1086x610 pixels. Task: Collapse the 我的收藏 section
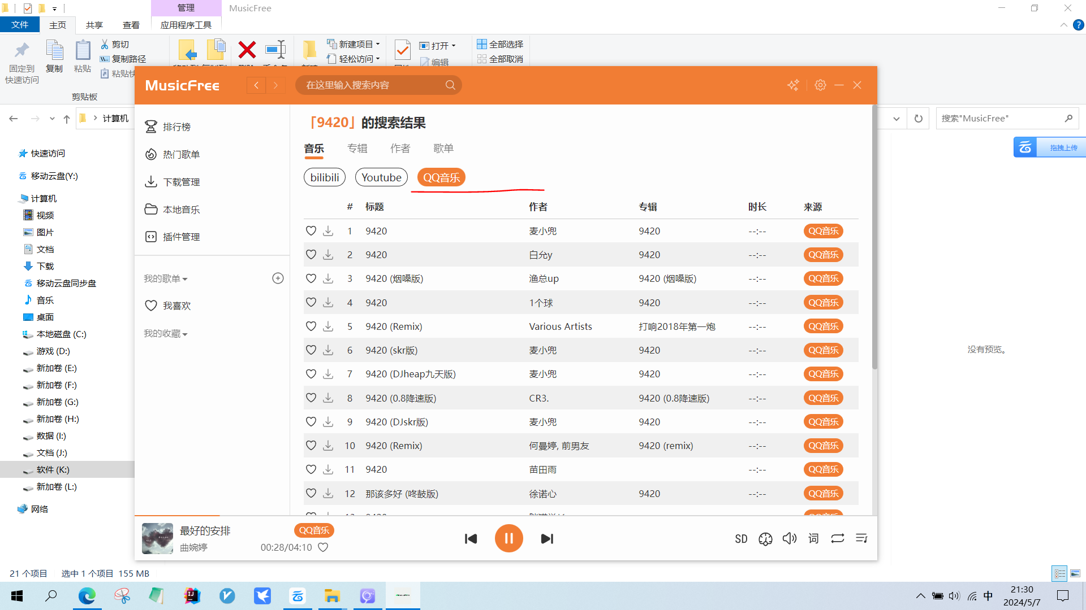(x=165, y=334)
